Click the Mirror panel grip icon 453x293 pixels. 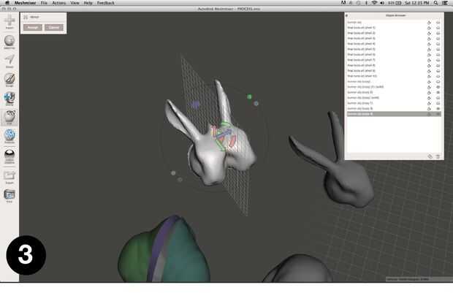tap(26, 18)
